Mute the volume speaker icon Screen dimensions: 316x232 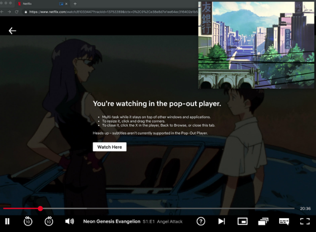click(69, 222)
